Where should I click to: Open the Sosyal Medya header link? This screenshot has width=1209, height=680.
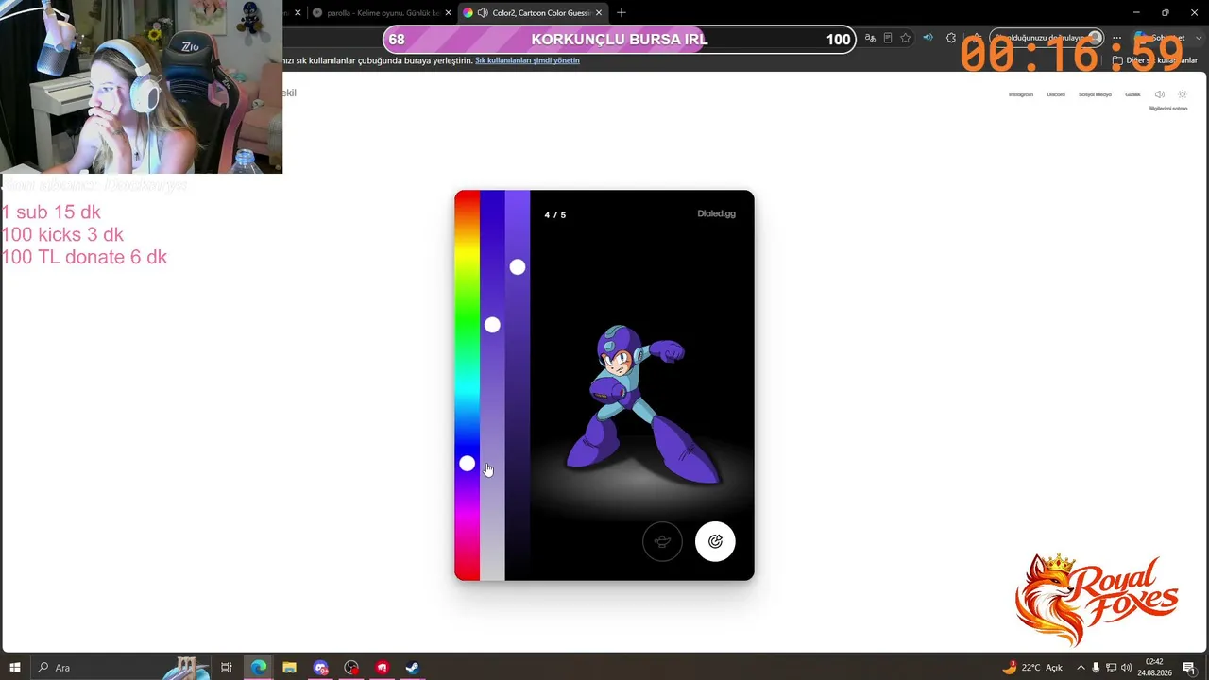(x=1095, y=94)
